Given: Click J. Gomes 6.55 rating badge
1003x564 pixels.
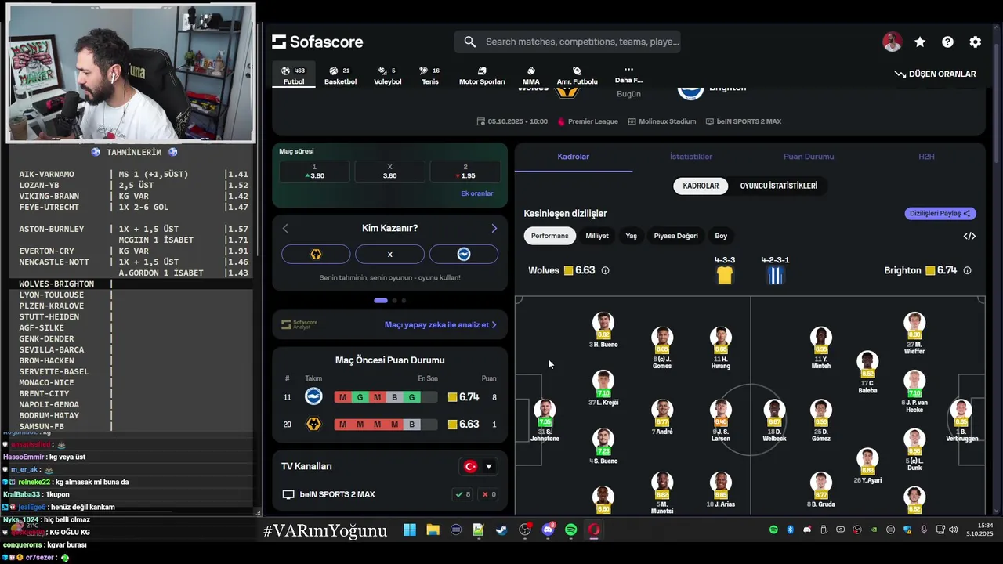Looking at the screenshot, I should click(x=662, y=349).
